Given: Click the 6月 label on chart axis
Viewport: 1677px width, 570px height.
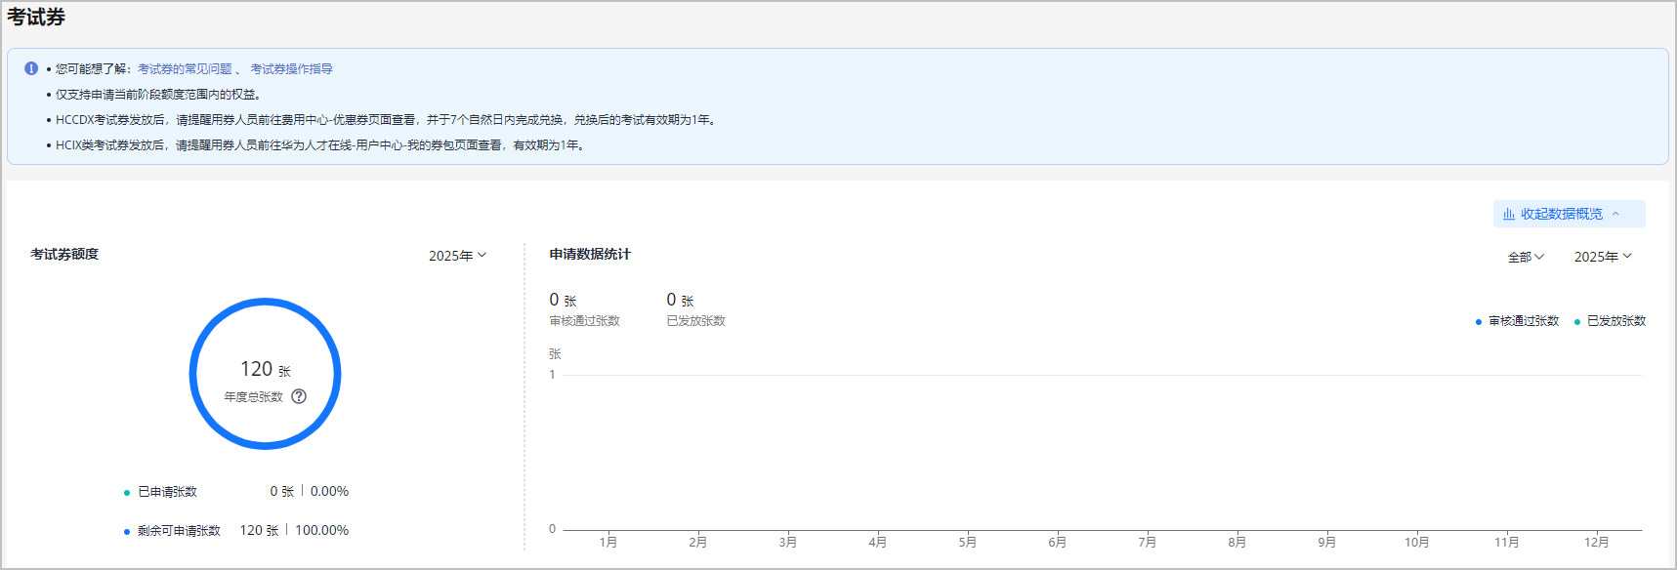Looking at the screenshot, I should pos(1058,542).
